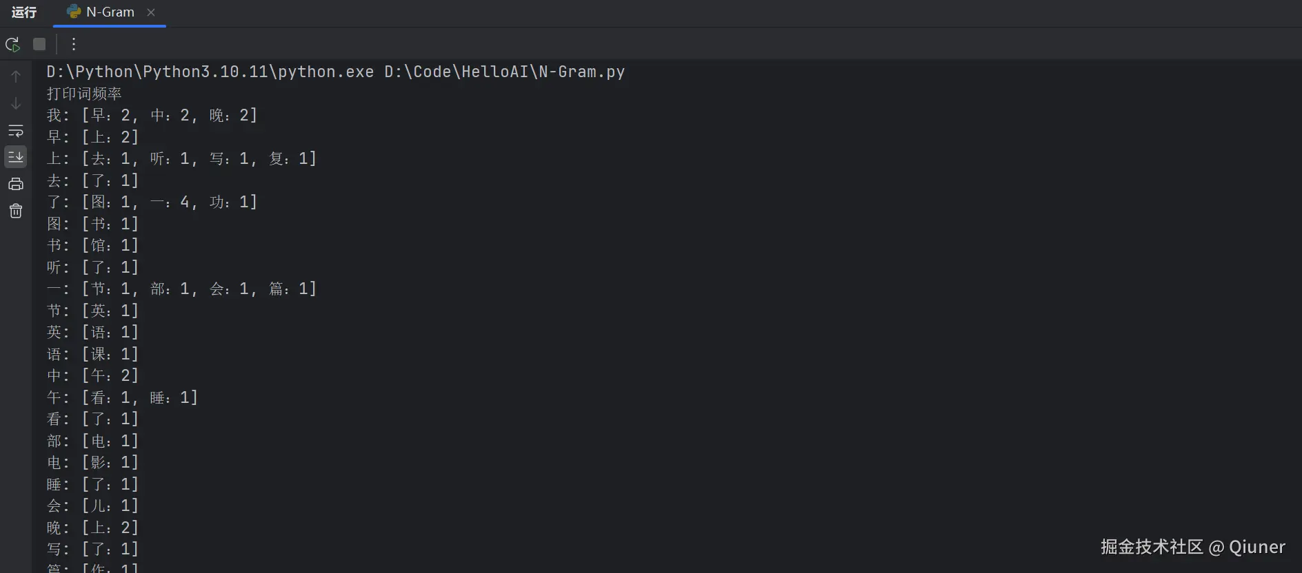Rerun the N-Gram script
Screen dimensions: 1302x573
click(12, 44)
